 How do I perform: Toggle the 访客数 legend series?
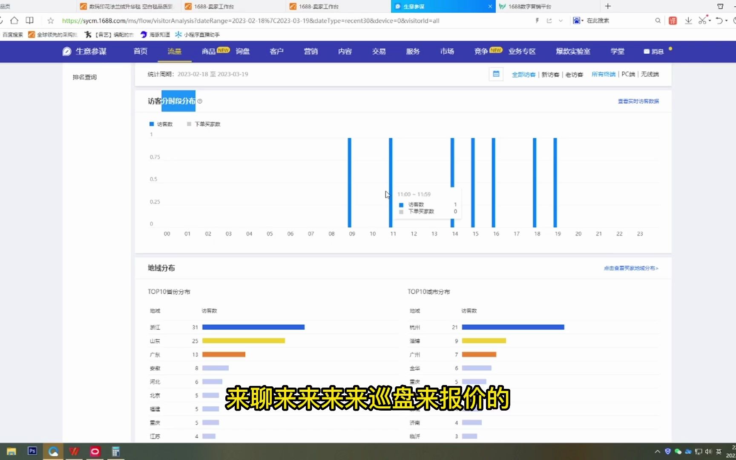pos(161,124)
